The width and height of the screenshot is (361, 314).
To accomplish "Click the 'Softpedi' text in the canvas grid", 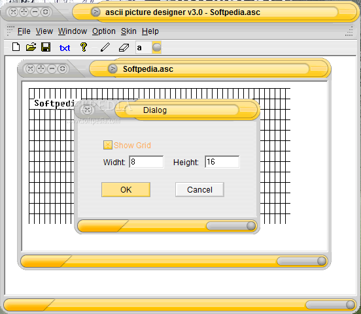I will click(x=54, y=103).
